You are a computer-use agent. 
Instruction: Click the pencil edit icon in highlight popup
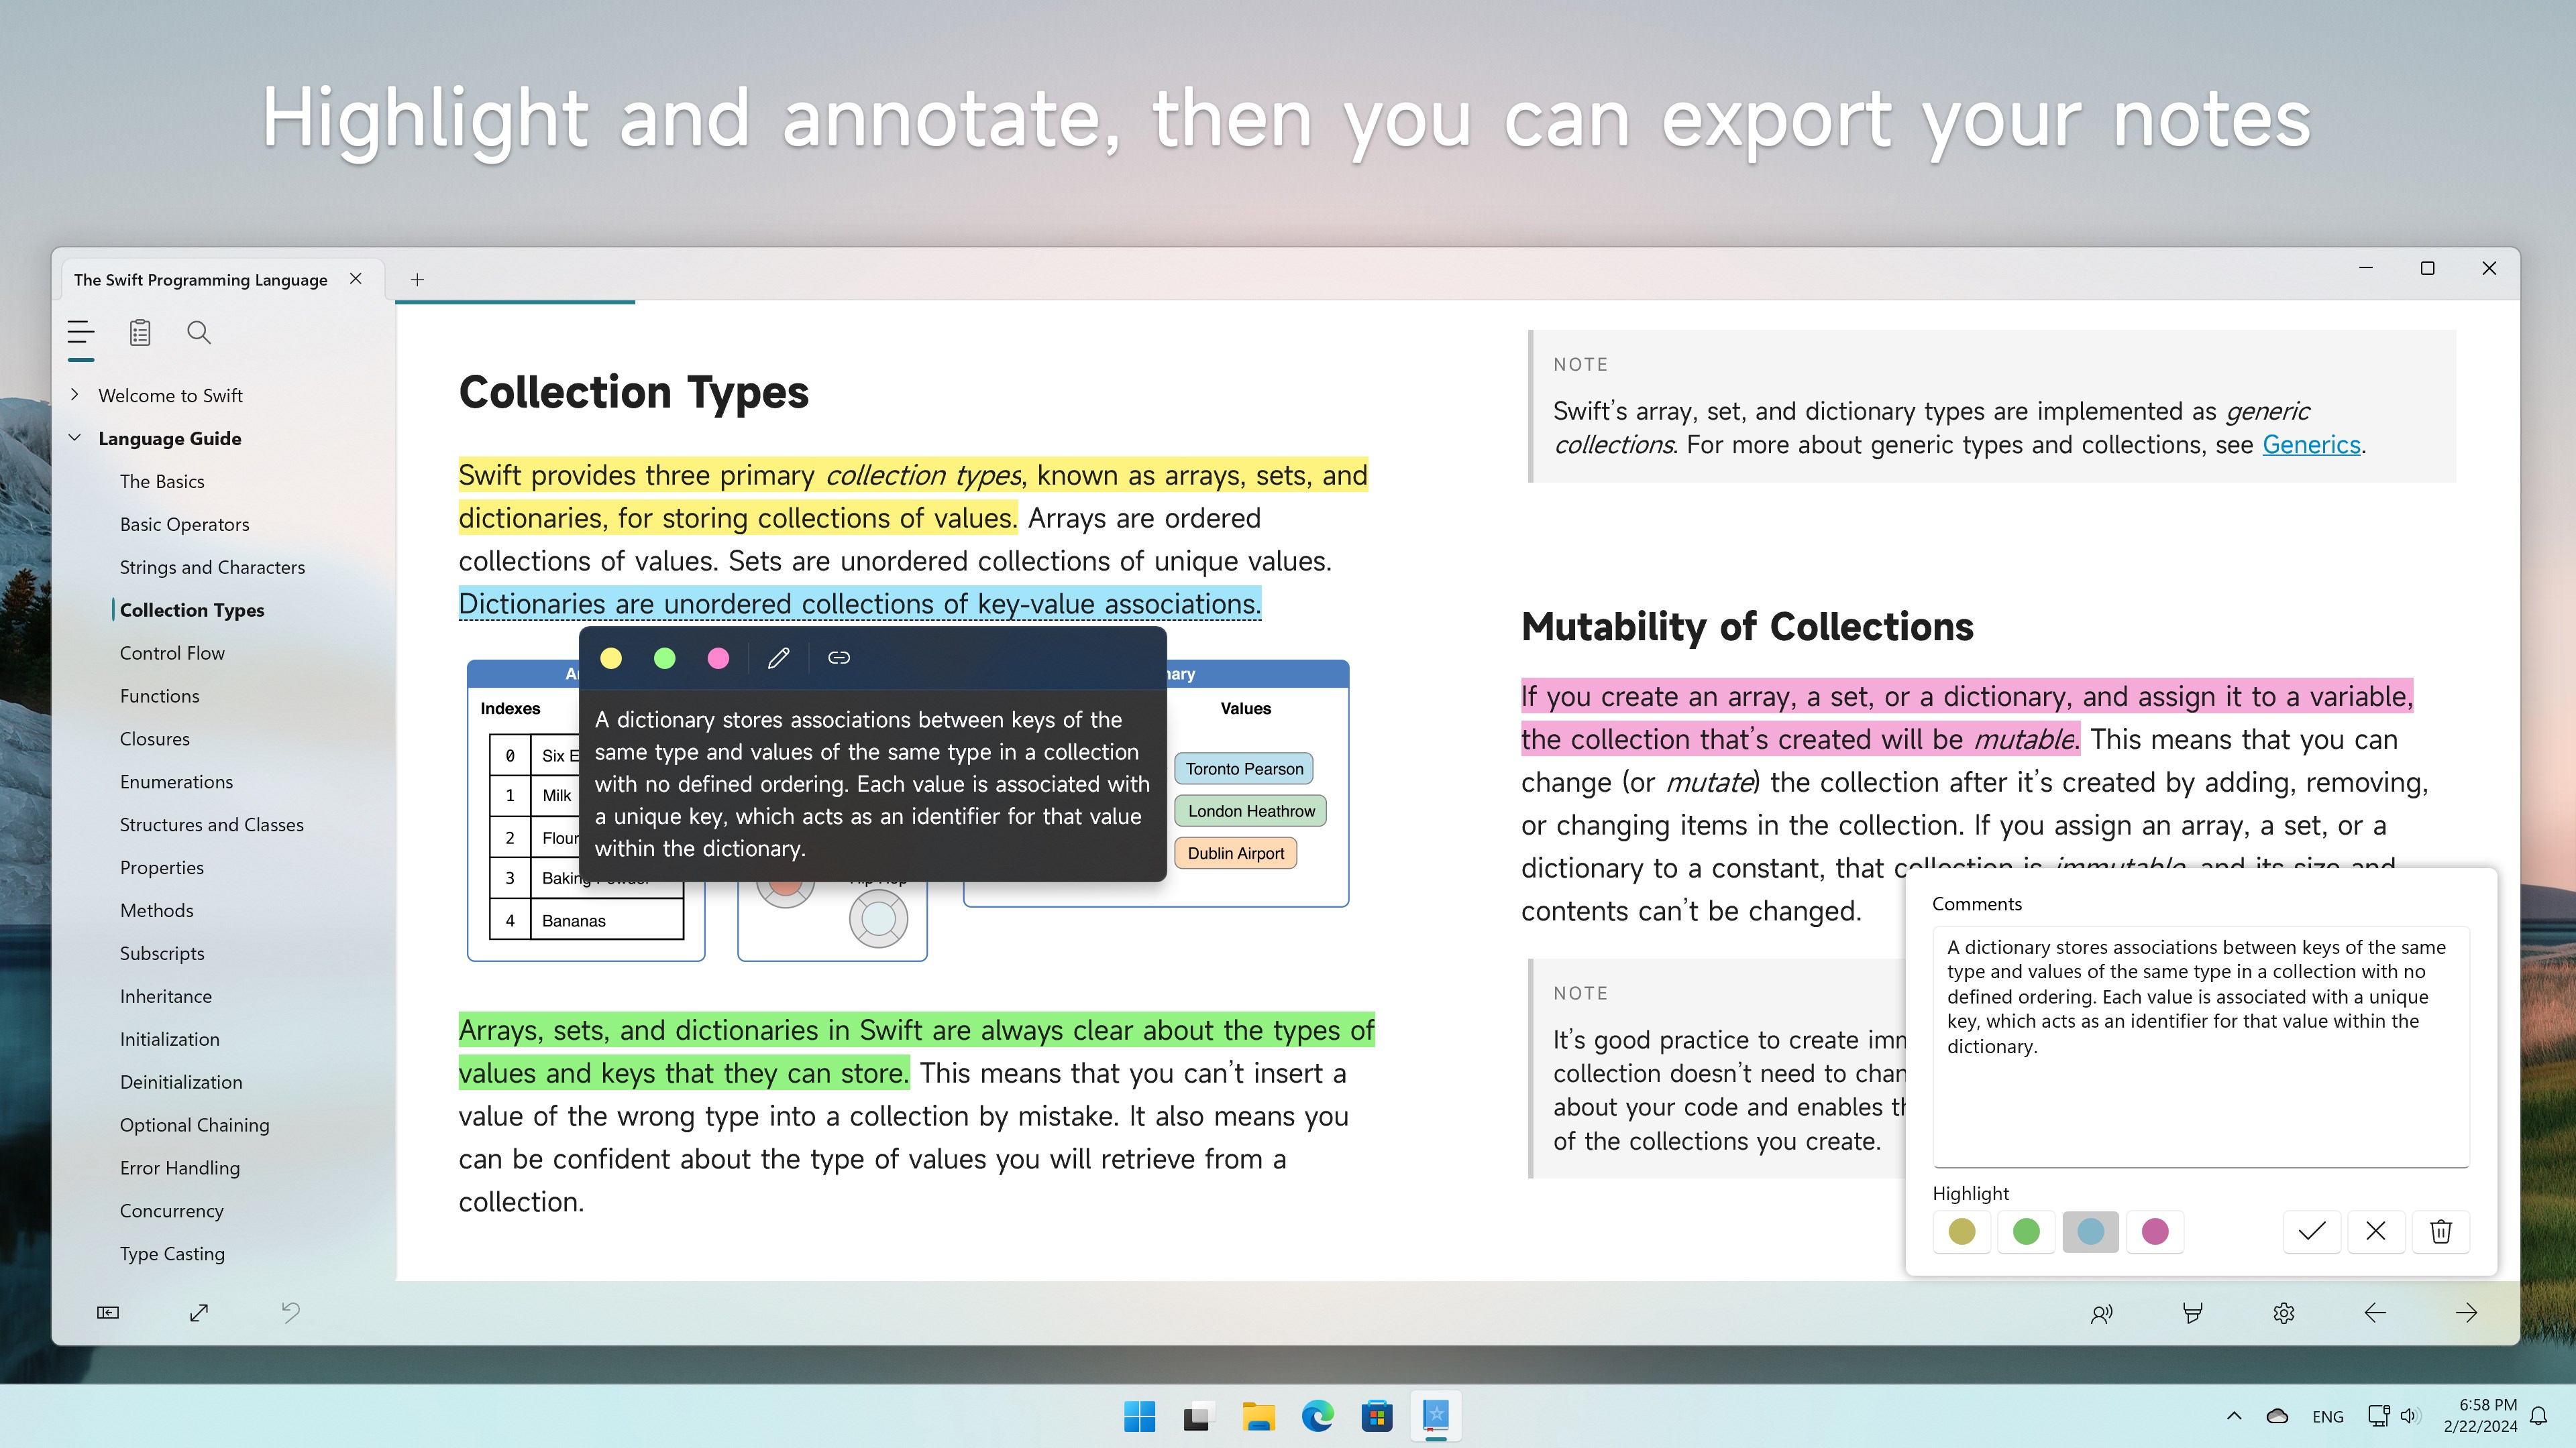(779, 658)
